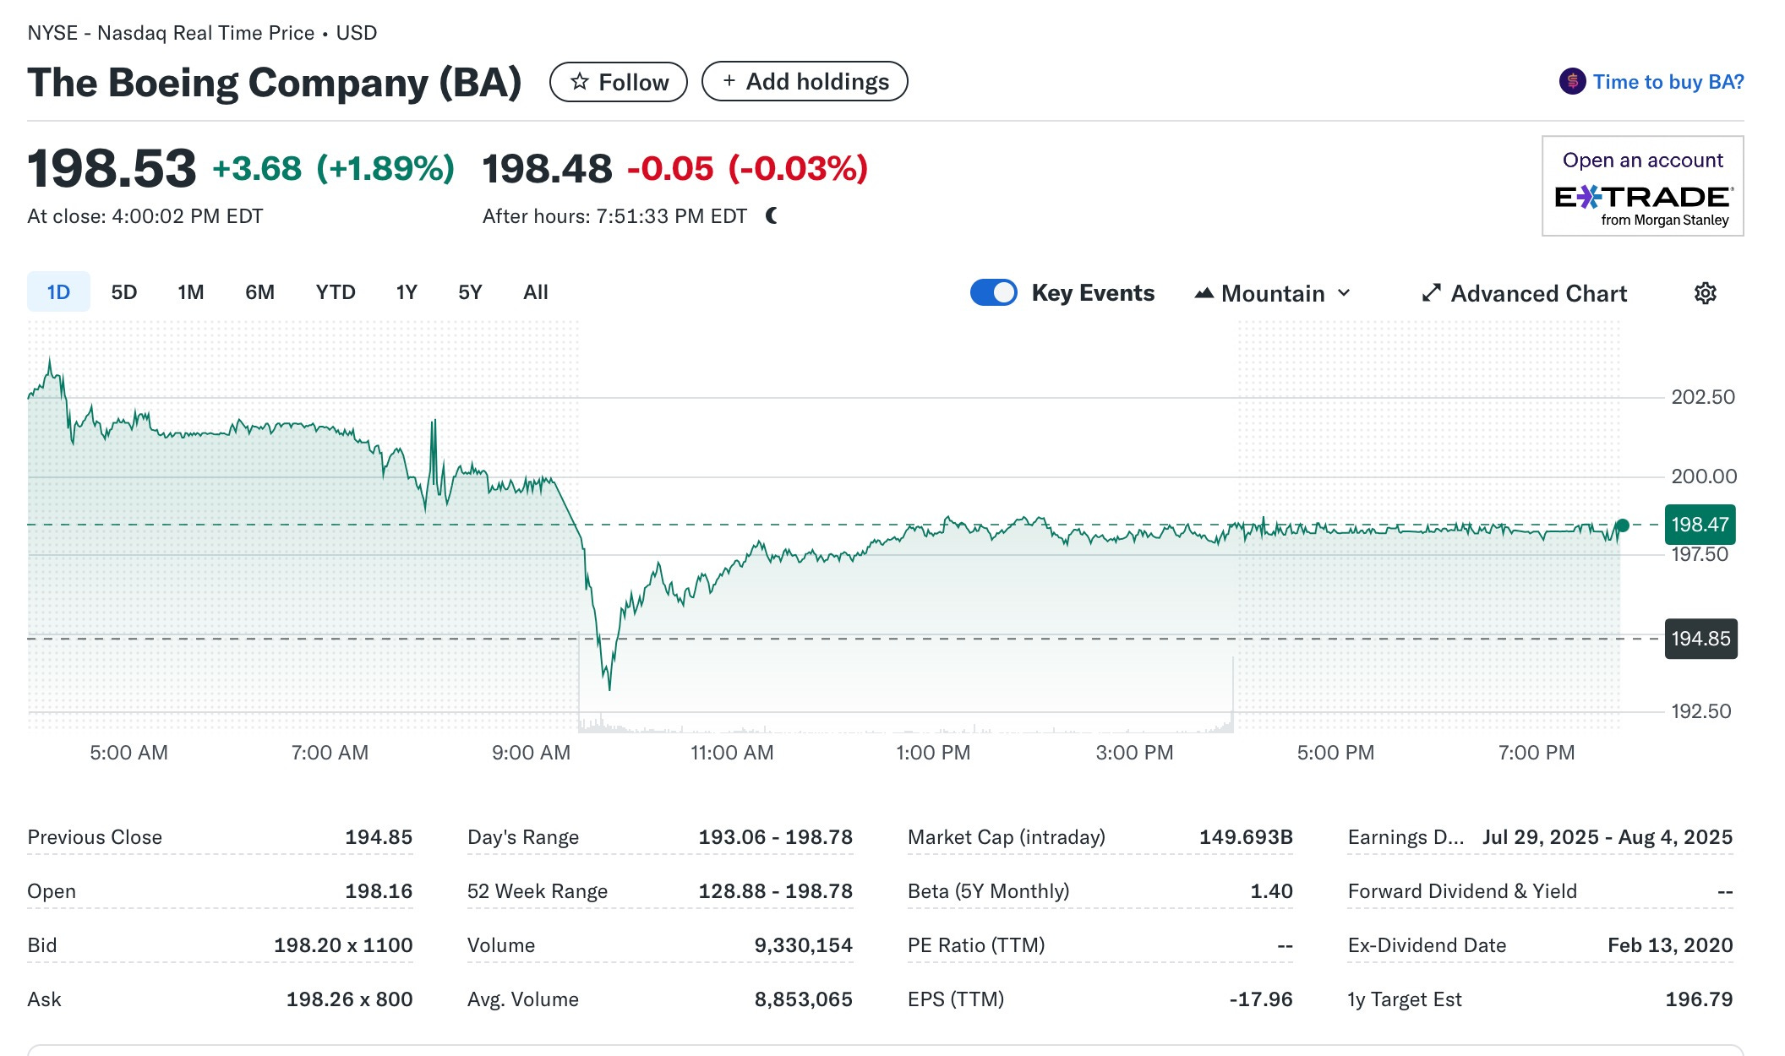
Task: Open the Advanced Chart view
Action: click(x=1524, y=293)
